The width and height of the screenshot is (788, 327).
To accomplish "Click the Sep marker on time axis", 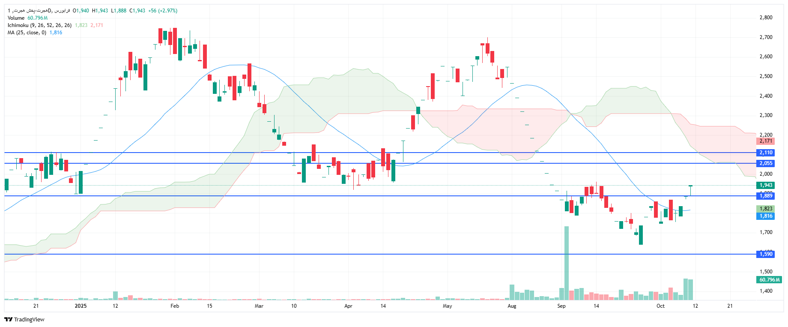I will 561,306.
